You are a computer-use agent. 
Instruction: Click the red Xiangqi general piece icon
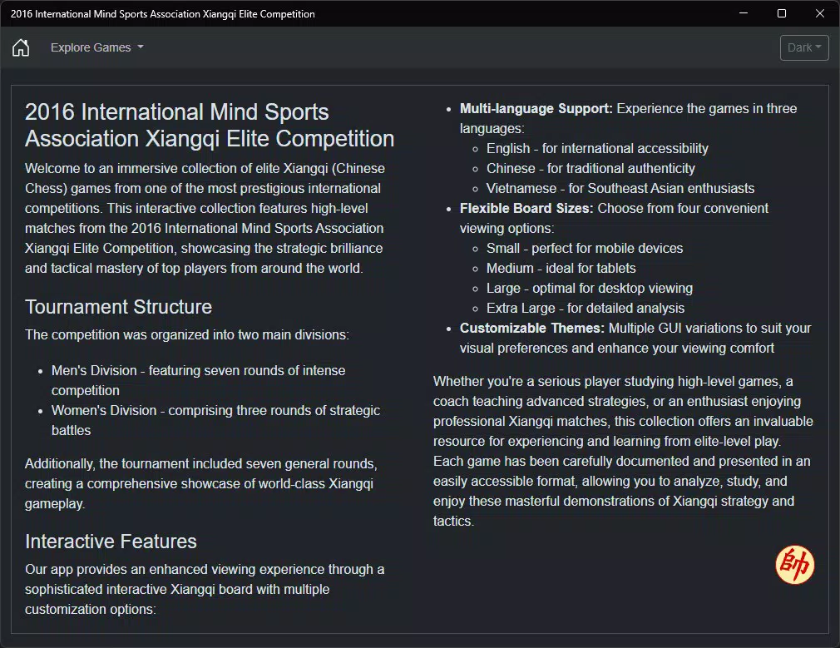pyautogui.click(x=794, y=564)
